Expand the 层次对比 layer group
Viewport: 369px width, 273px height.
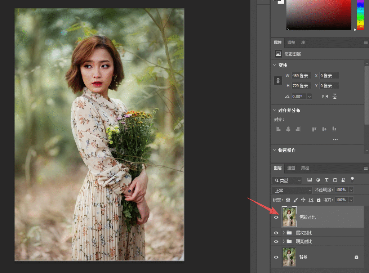click(284, 233)
